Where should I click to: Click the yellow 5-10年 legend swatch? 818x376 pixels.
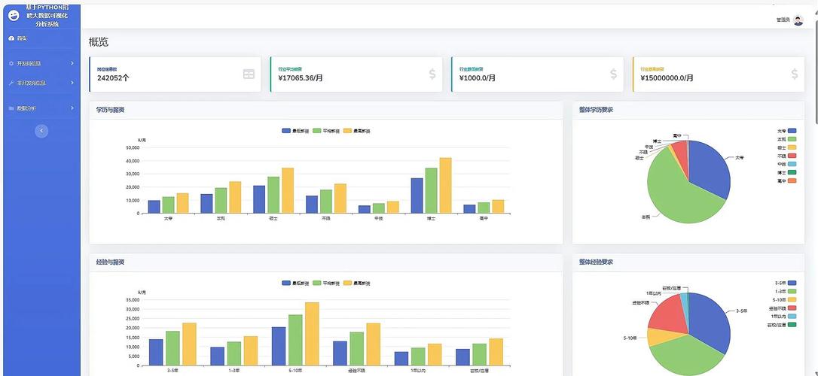pyautogui.click(x=792, y=300)
